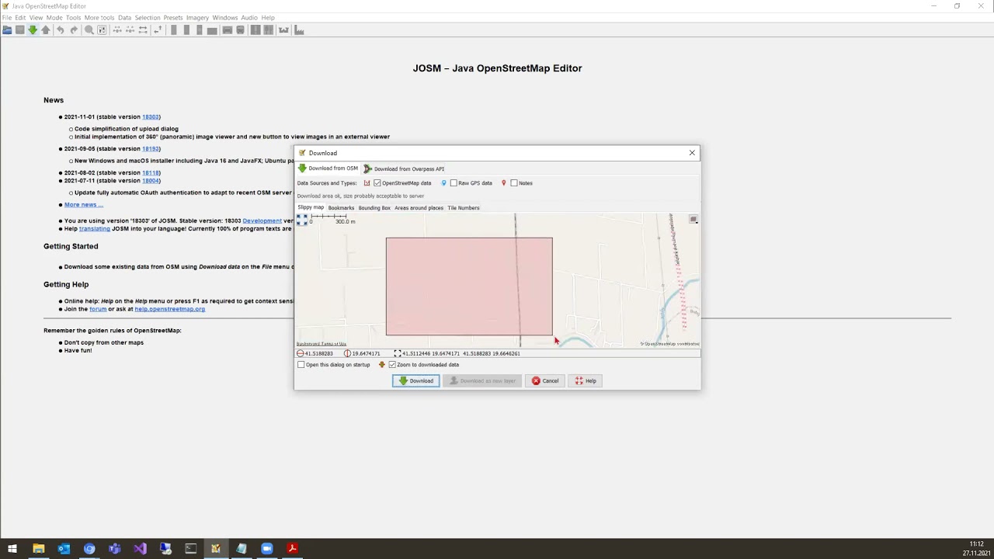
Task: Enable the Raw GPS data checkbox
Action: [454, 183]
